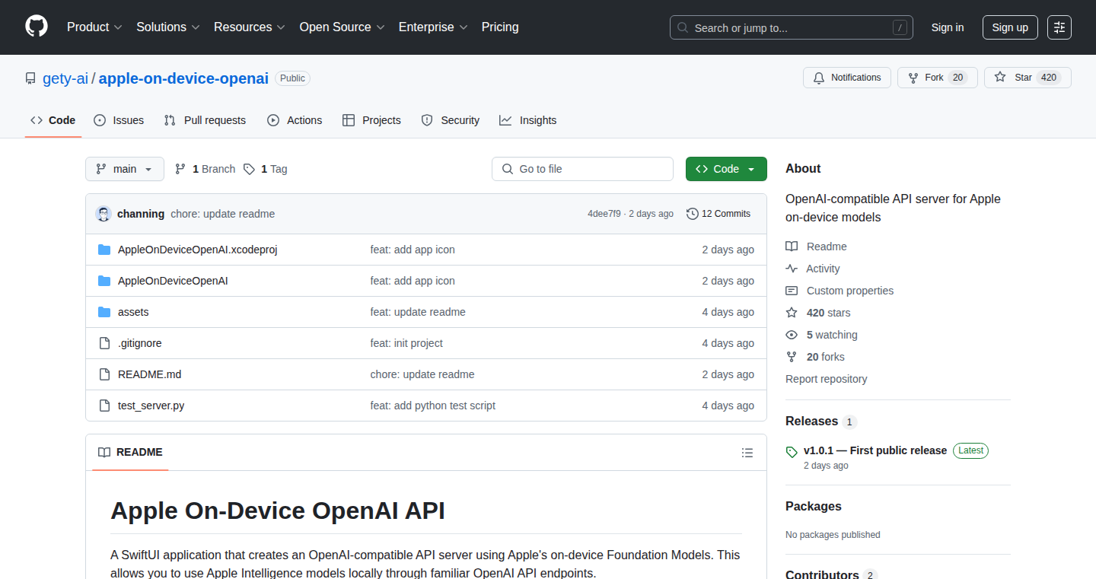Open the green Code dropdown button
This screenshot has width=1096, height=579.
pyautogui.click(x=726, y=169)
